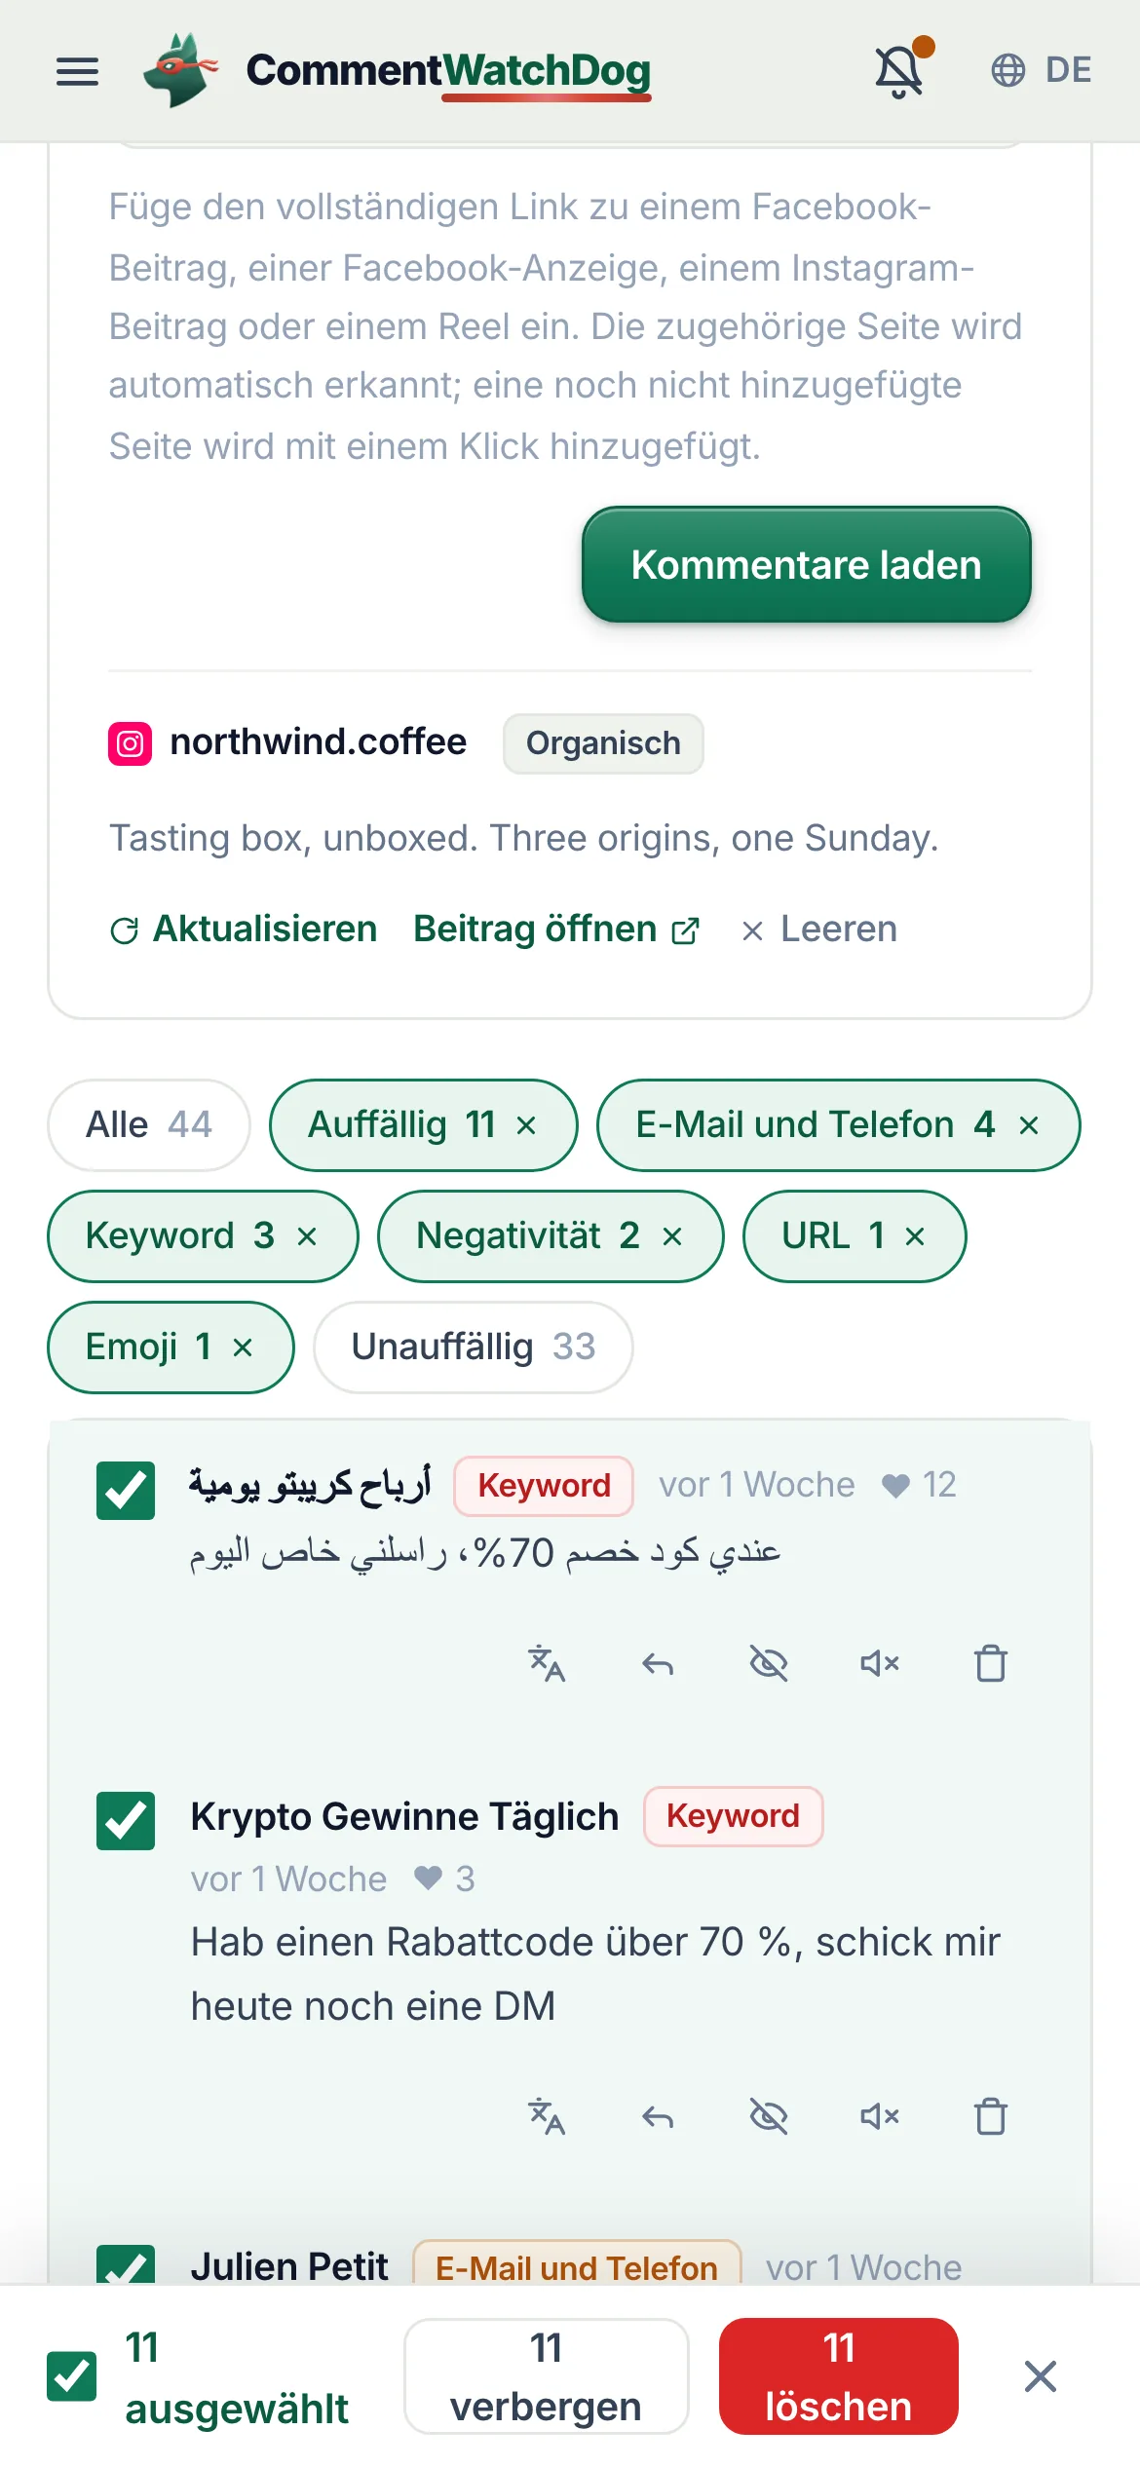Dismiss the bulk selection bar
This screenshot has height=2467, width=1140.
[x=1041, y=2375]
